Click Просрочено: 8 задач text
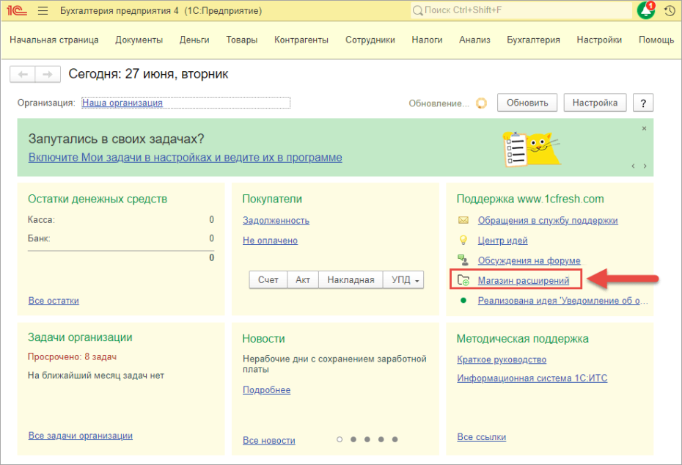The height and width of the screenshot is (465, 682). tap(72, 356)
